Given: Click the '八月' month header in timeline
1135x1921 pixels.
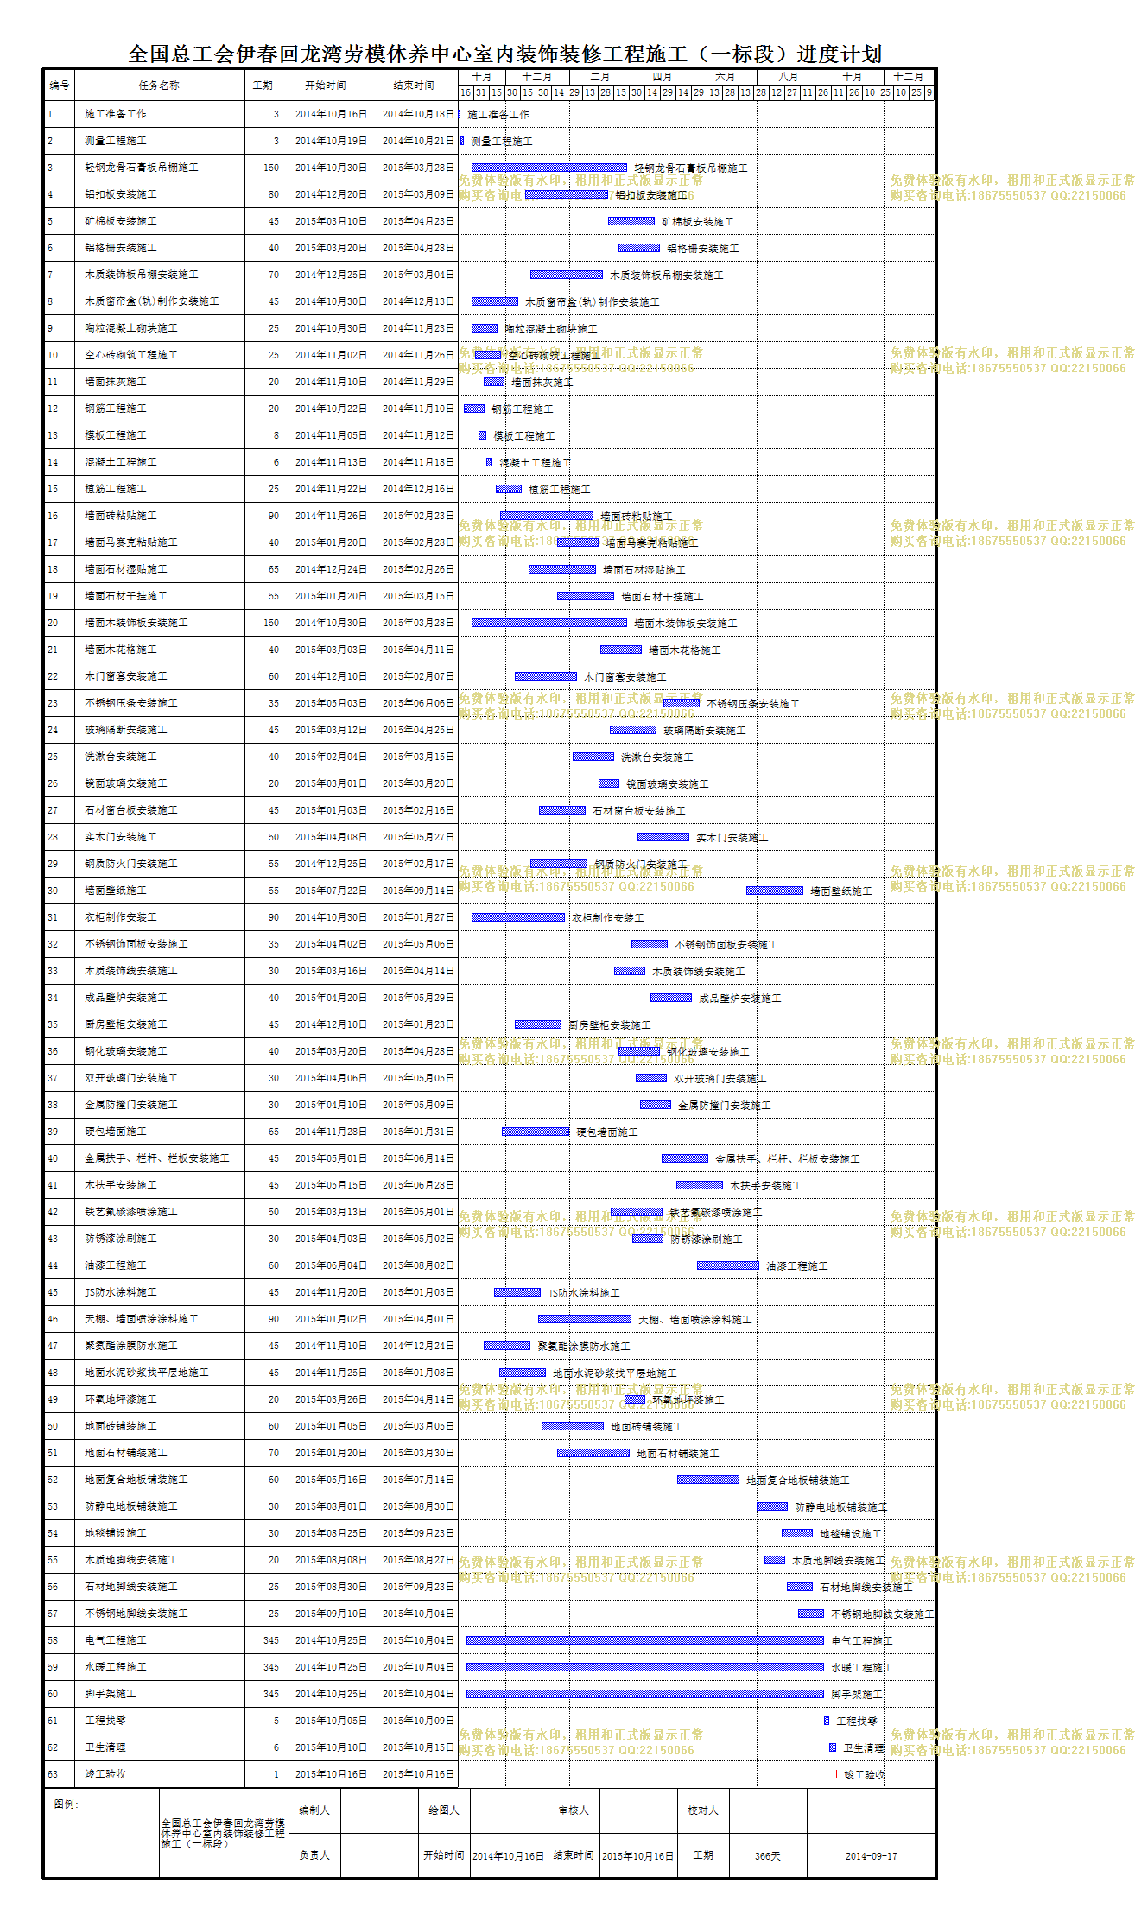Looking at the screenshot, I should coord(788,77).
